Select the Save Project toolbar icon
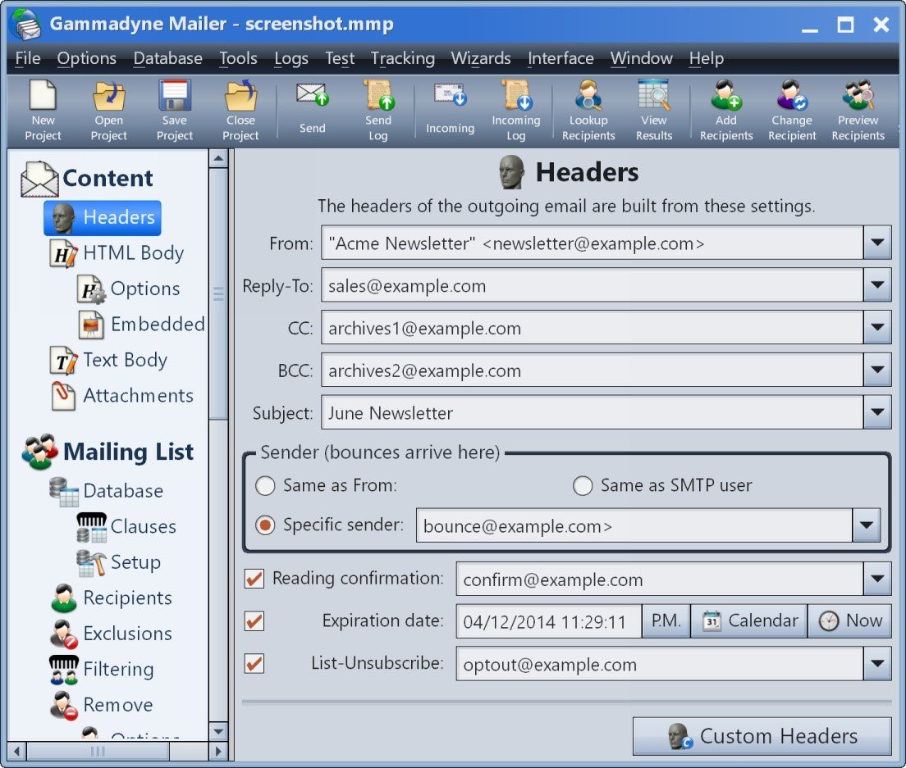 [x=175, y=111]
